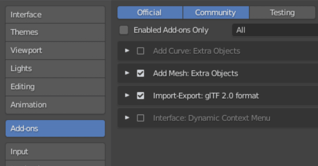318x166 pixels.
Task: Disable the Add Mesh: Extra Objects add-on
Action: 140,73
